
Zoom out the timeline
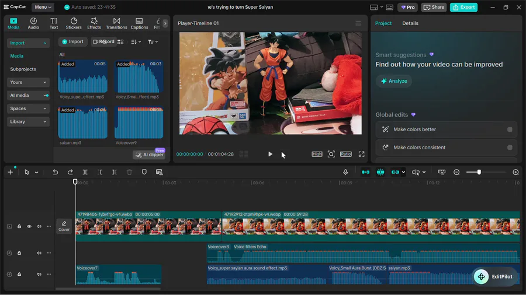(x=456, y=172)
